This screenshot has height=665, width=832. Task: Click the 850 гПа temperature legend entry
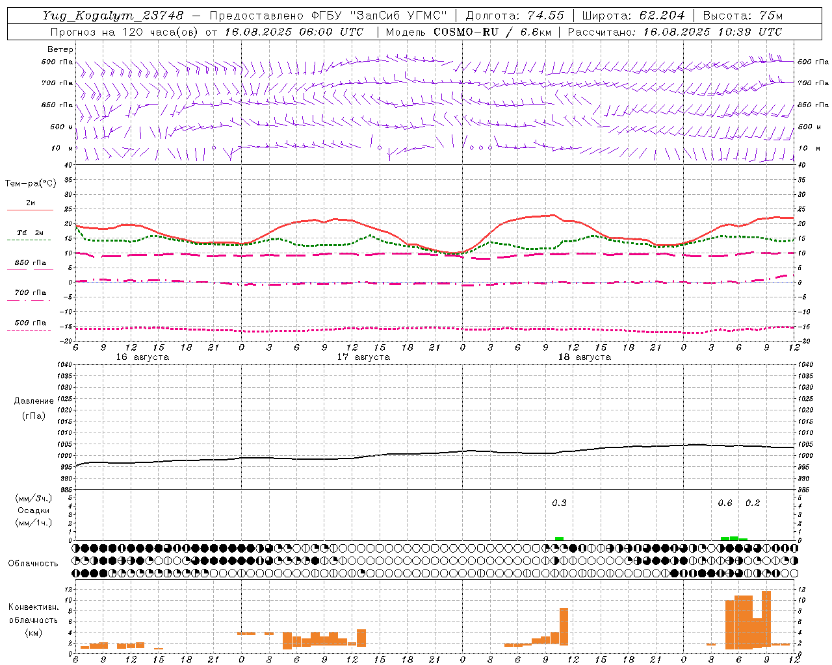tap(30, 263)
